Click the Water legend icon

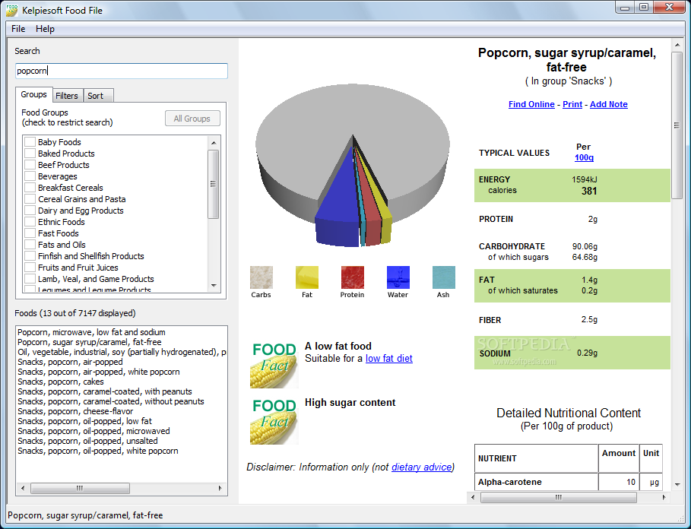tap(398, 277)
